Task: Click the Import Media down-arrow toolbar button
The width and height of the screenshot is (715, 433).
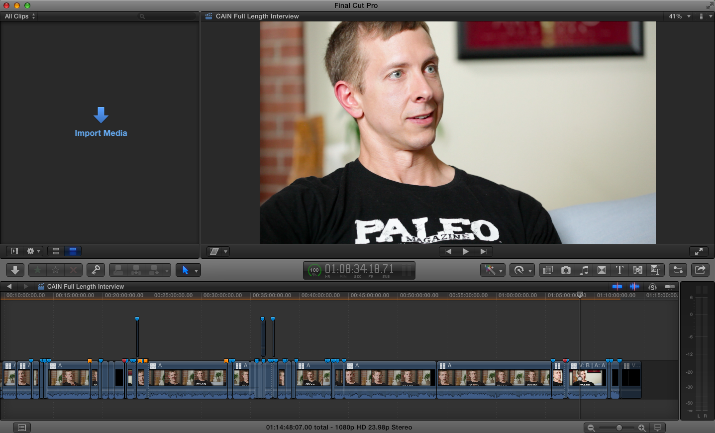Action: point(15,270)
